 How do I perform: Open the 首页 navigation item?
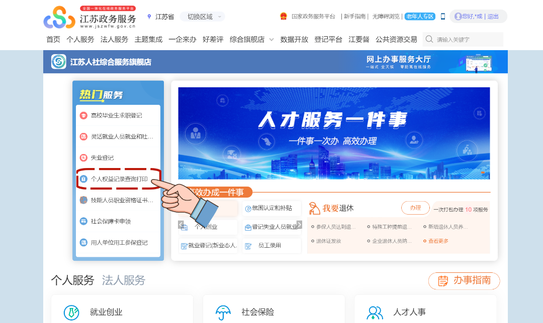(53, 39)
